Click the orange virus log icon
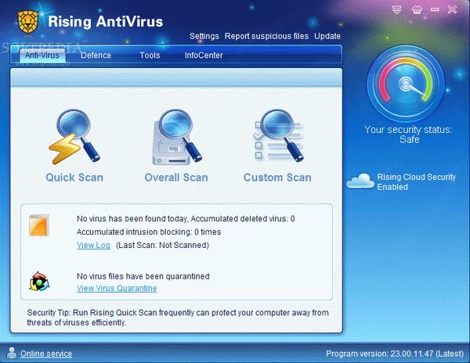 (x=39, y=225)
